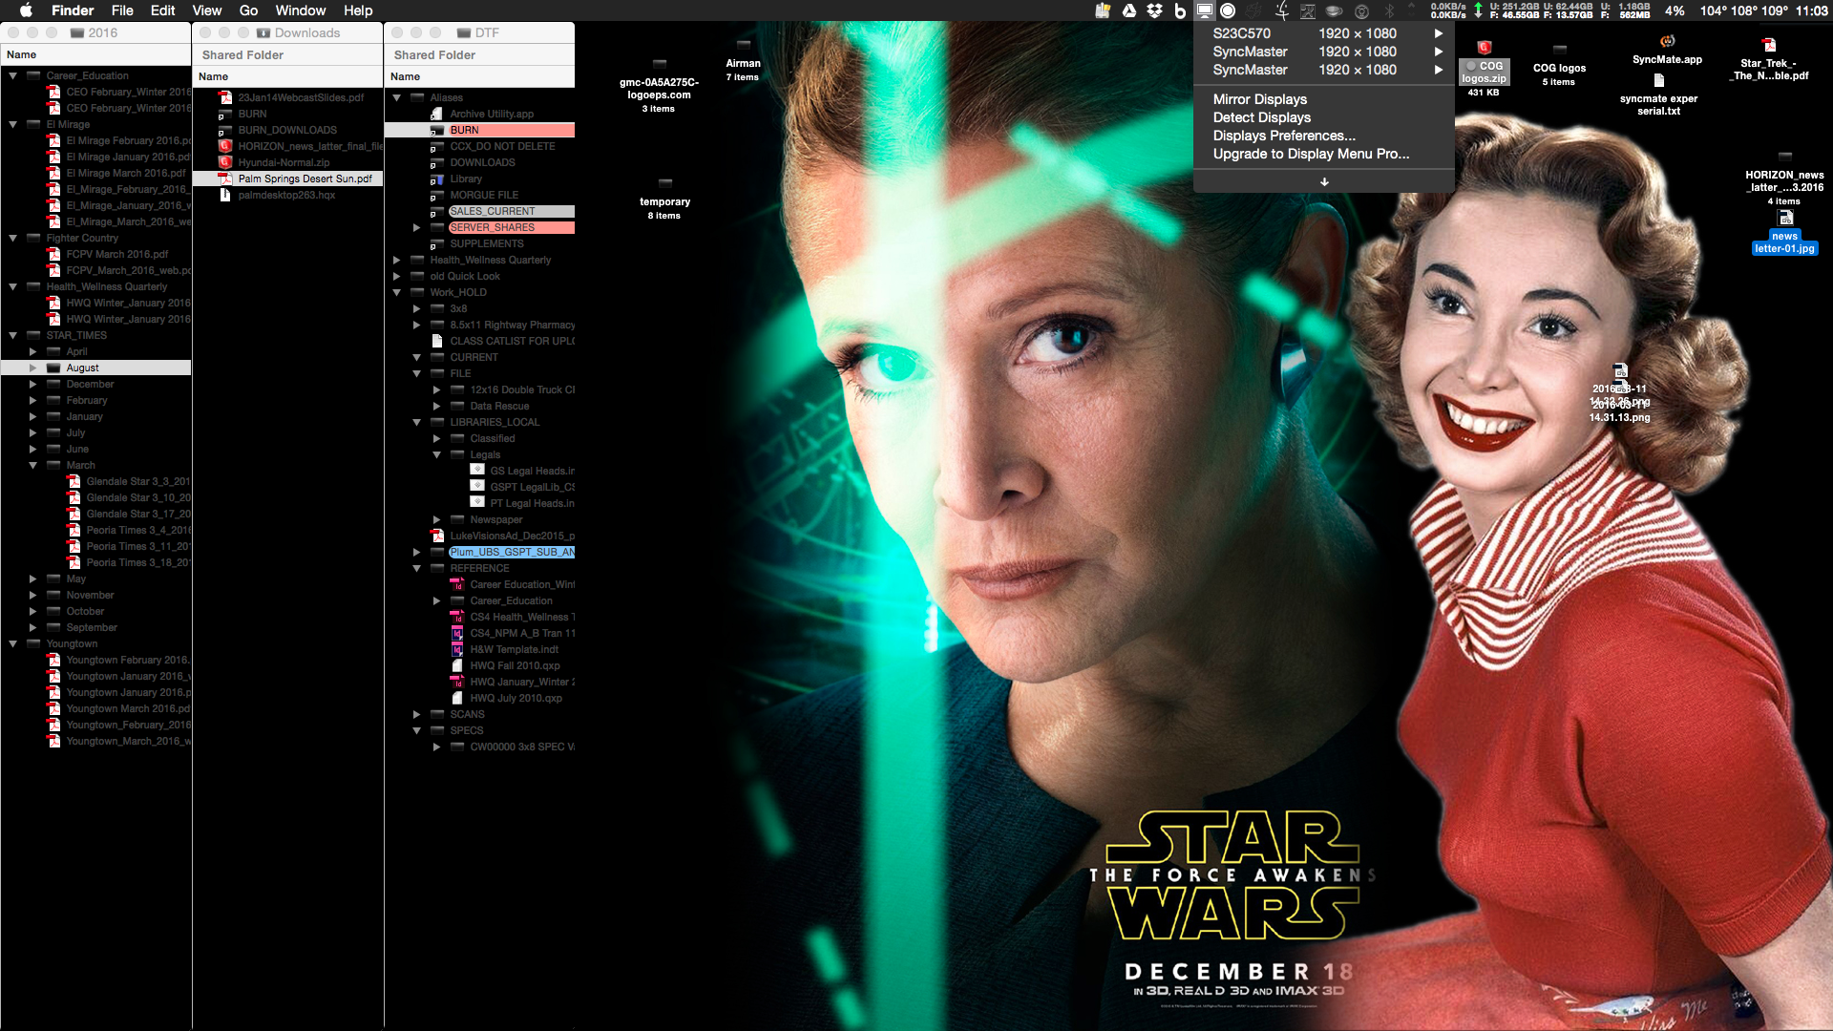Select syncmate exper serial.txt file icon

1658,80
